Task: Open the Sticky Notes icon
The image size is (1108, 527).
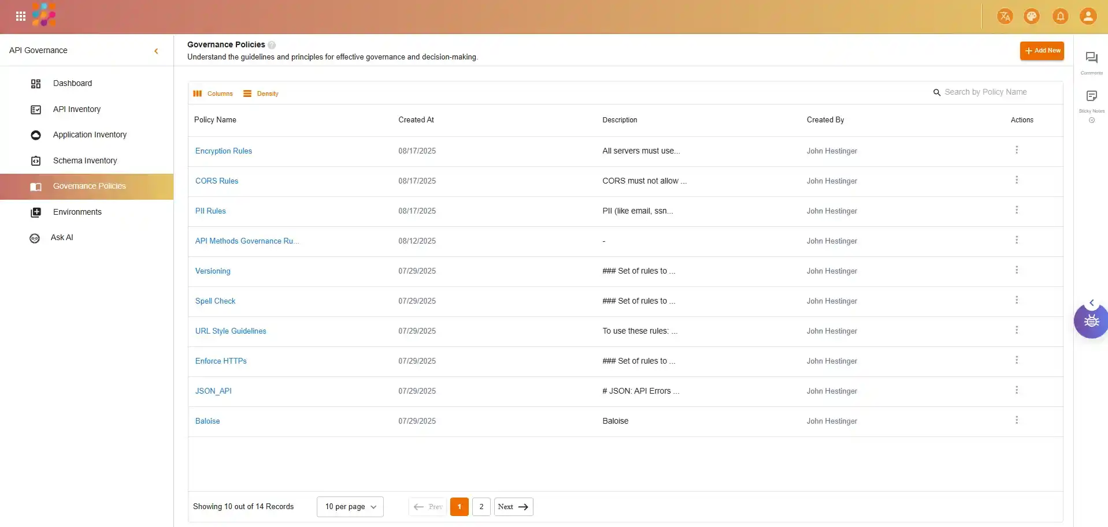Action: click(x=1091, y=96)
